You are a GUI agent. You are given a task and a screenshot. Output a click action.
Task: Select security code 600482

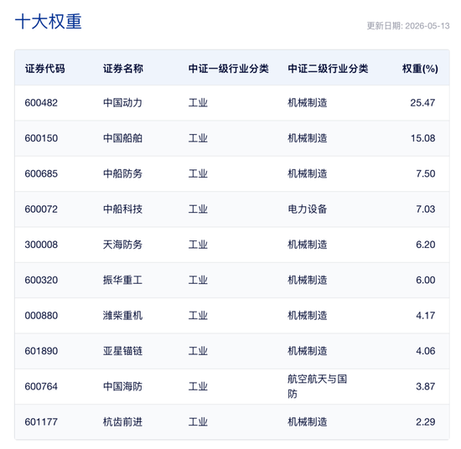pos(41,103)
